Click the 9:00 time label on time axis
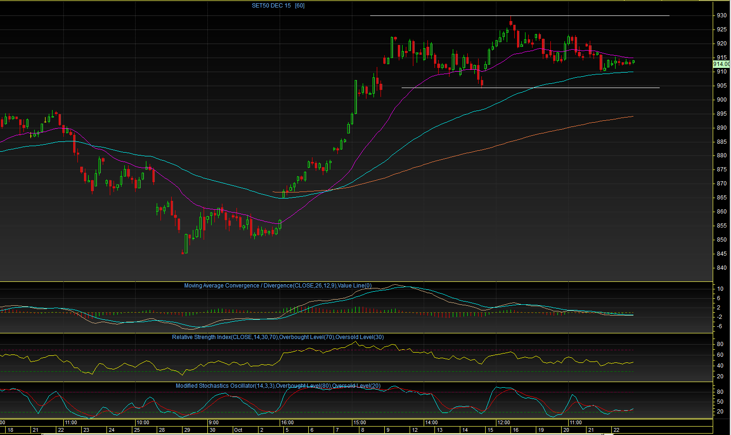Viewport: 731px width, 435px height. click(213, 422)
